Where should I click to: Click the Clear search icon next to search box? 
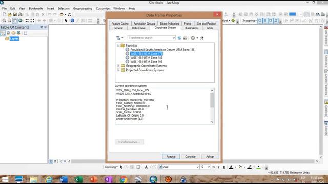[x=185, y=38]
